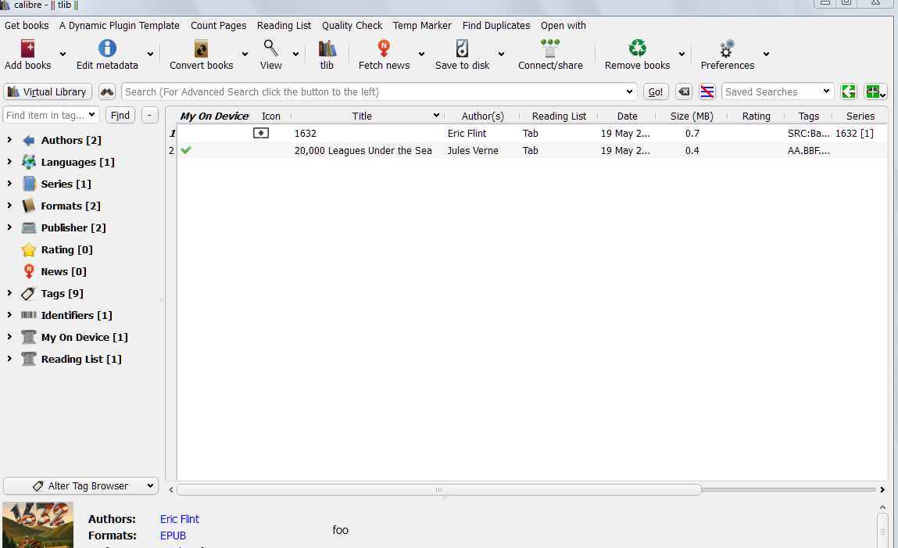
Task: Open the Alter Tag Browser dropdown
Action: (80, 485)
